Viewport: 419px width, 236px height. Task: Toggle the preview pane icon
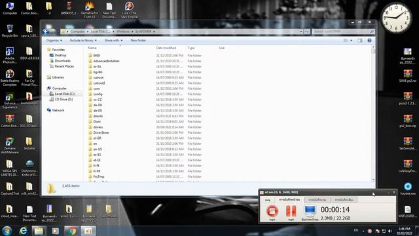click(x=360, y=41)
